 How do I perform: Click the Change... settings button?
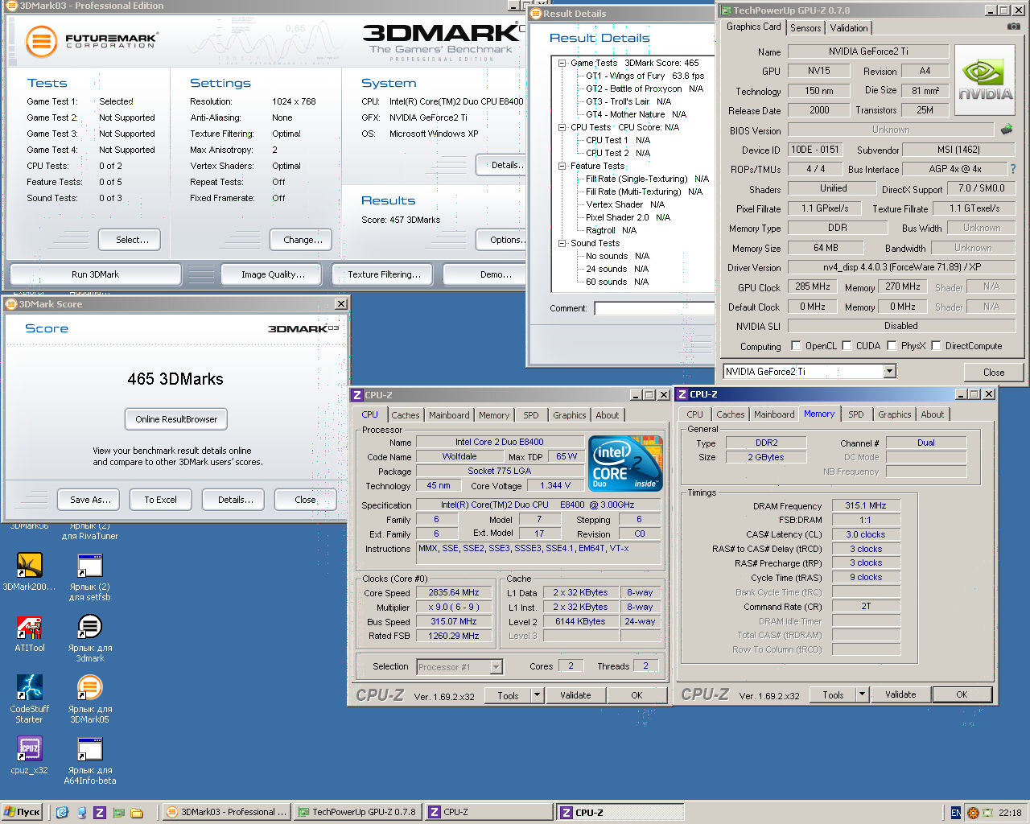(x=303, y=240)
